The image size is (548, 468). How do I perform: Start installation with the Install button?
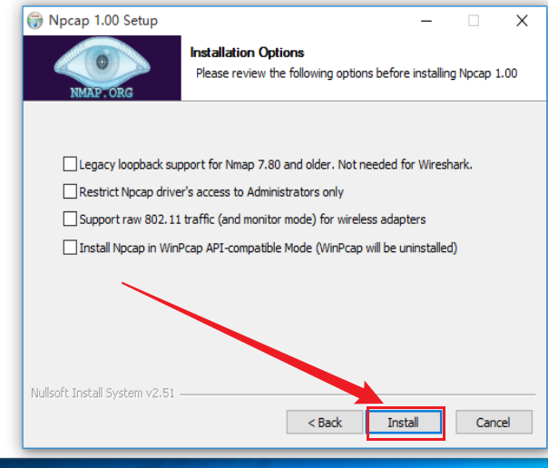(406, 423)
